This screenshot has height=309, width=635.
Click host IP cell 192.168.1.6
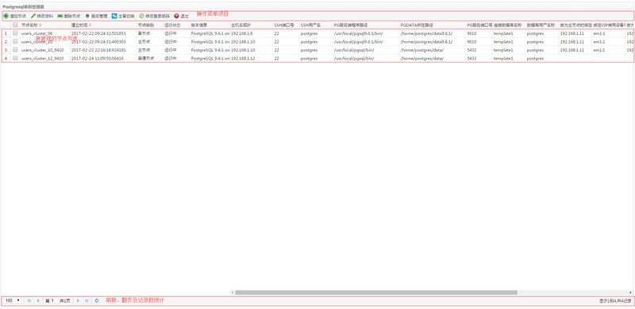coord(242,33)
